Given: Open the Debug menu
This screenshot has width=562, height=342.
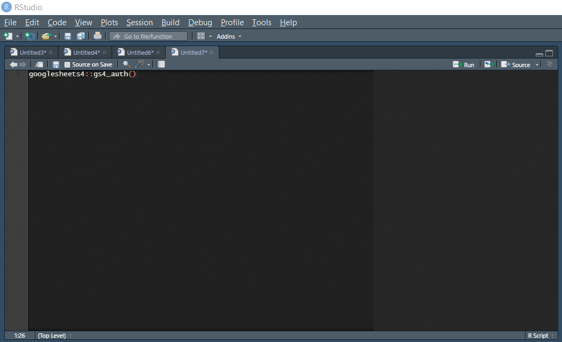Looking at the screenshot, I should (200, 22).
